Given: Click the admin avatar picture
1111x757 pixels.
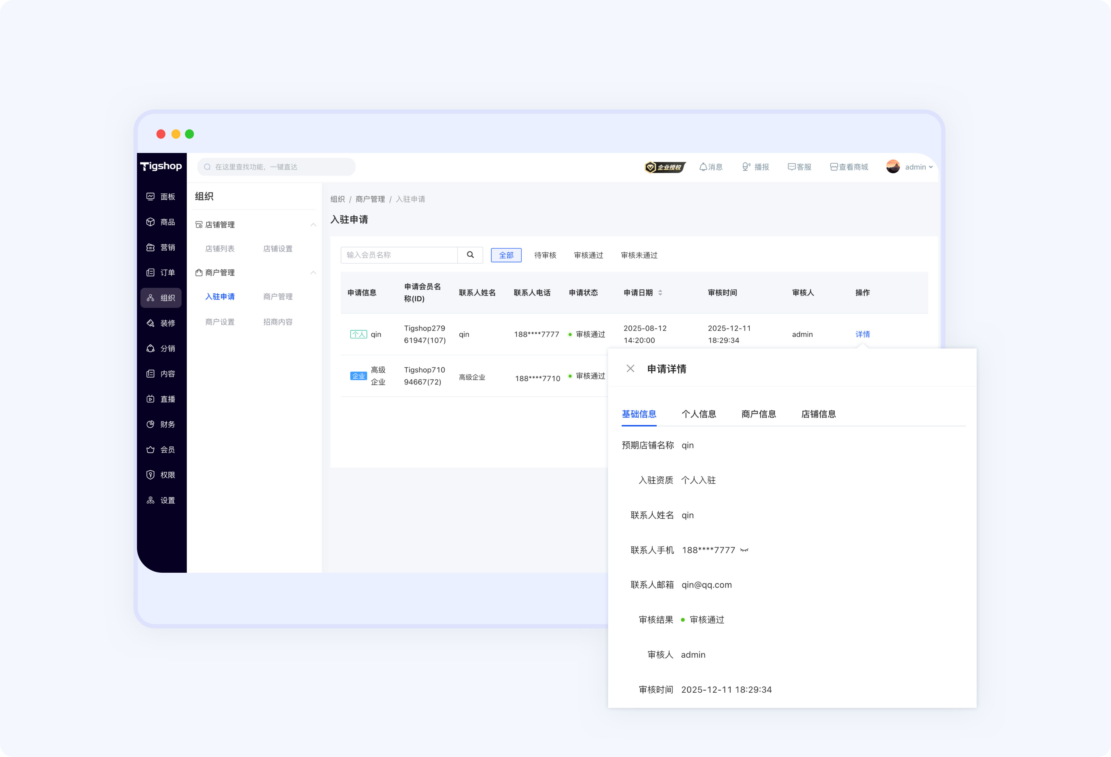Looking at the screenshot, I should click(x=893, y=167).
